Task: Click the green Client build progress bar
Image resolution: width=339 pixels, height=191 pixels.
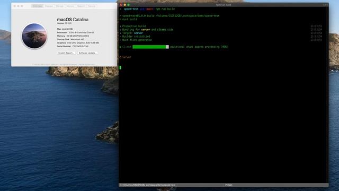Action: 150,47
